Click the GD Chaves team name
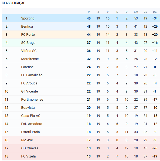The height and width of the screenshot is (161, 160). (x=30, y=148)
